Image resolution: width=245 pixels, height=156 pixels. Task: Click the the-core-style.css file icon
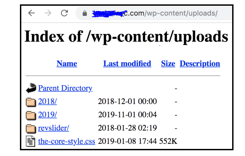point(30,142)
